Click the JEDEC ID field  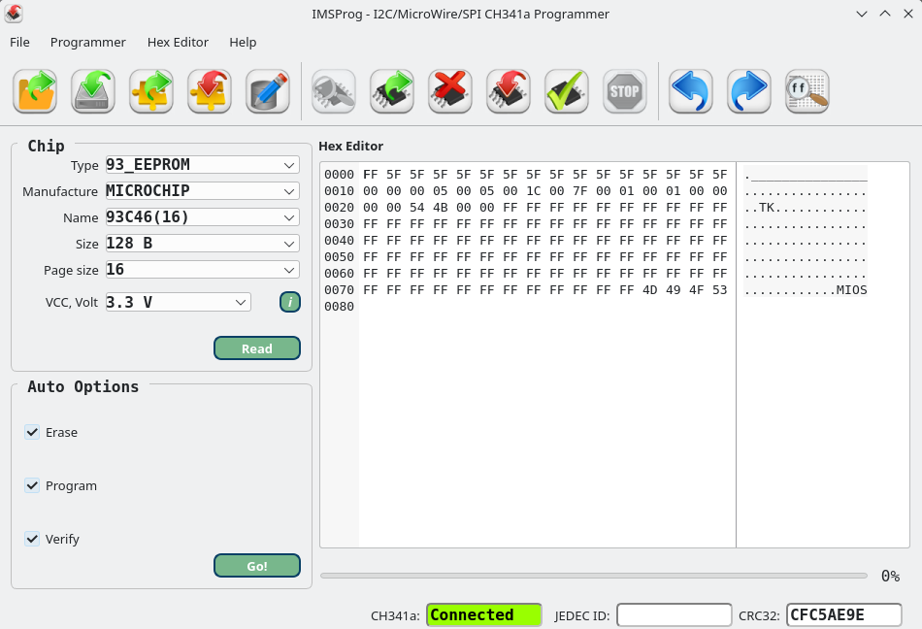674,614
